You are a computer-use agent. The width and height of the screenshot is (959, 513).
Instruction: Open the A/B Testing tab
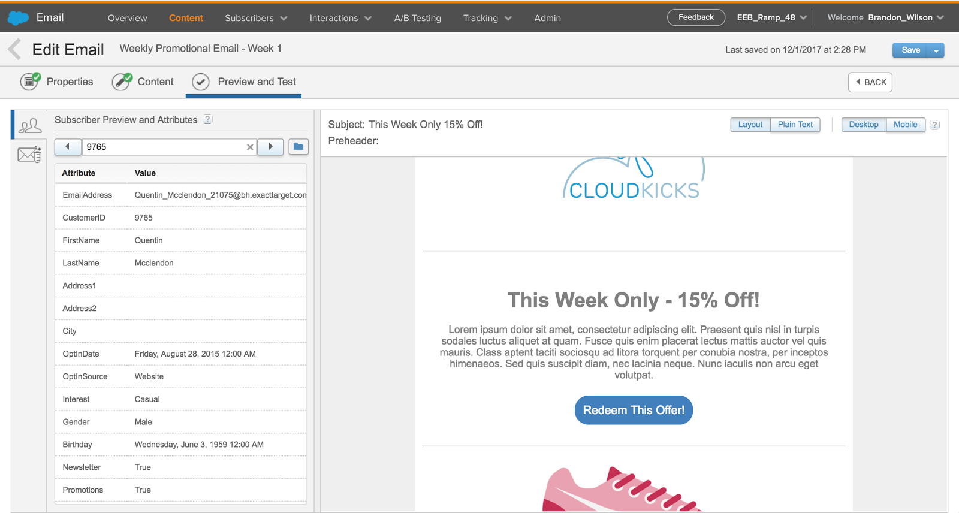pyautogui.click(x=418, y=18)
